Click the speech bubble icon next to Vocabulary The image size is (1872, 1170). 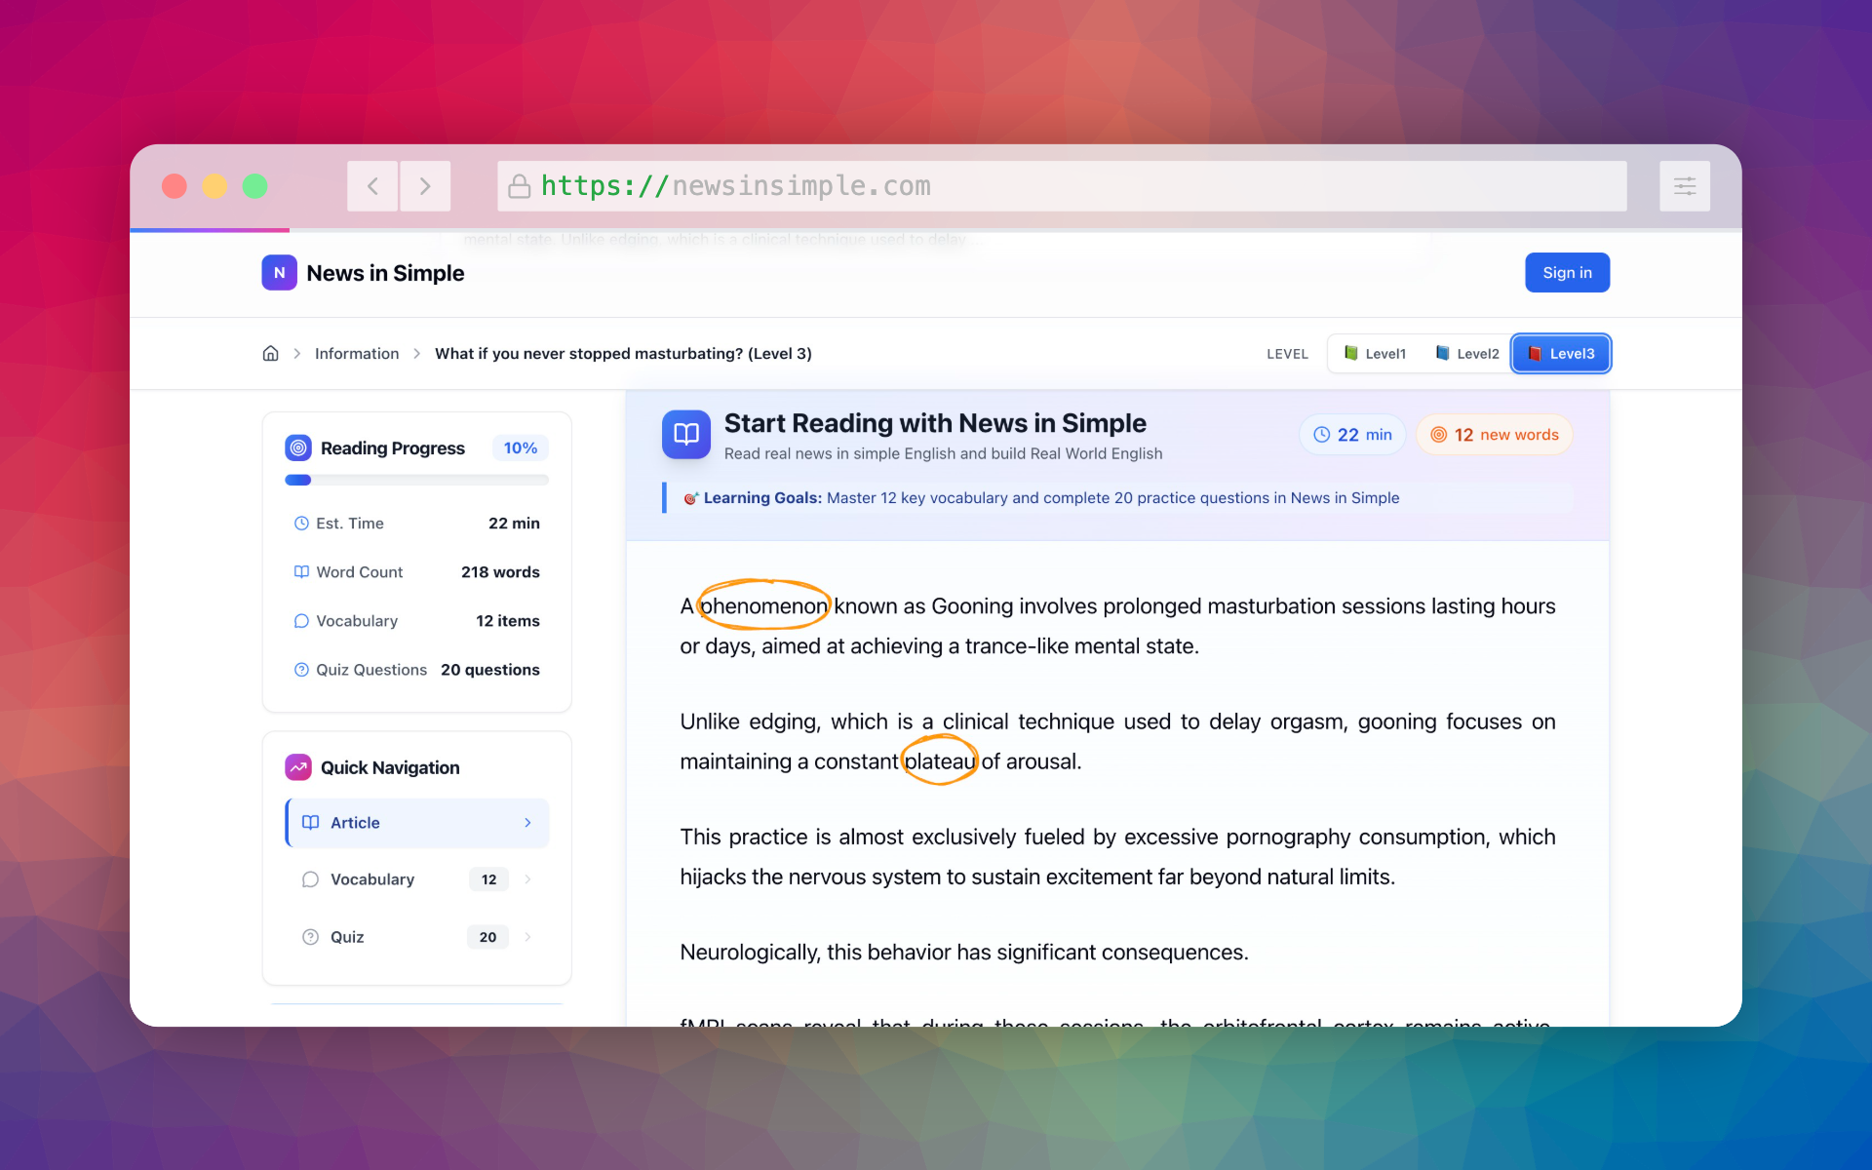pyautogui.click(x=300, y=621)
